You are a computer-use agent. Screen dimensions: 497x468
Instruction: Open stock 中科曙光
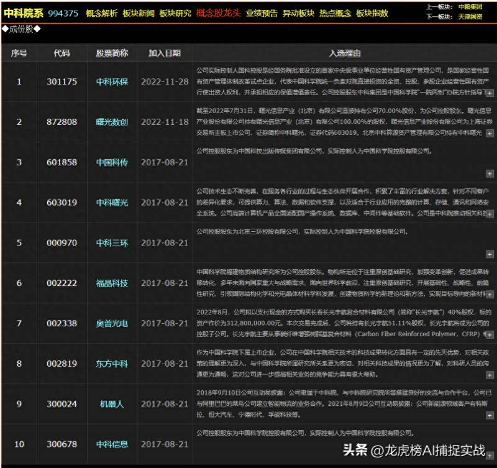112,203
